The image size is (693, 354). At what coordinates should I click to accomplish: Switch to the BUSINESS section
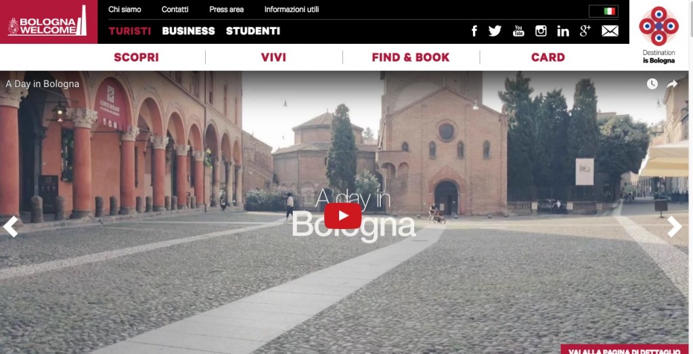coord(188,31)
